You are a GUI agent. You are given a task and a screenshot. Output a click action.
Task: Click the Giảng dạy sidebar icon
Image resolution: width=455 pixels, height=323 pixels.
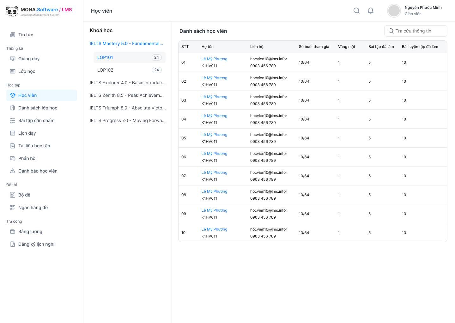(x=13, y=59)
